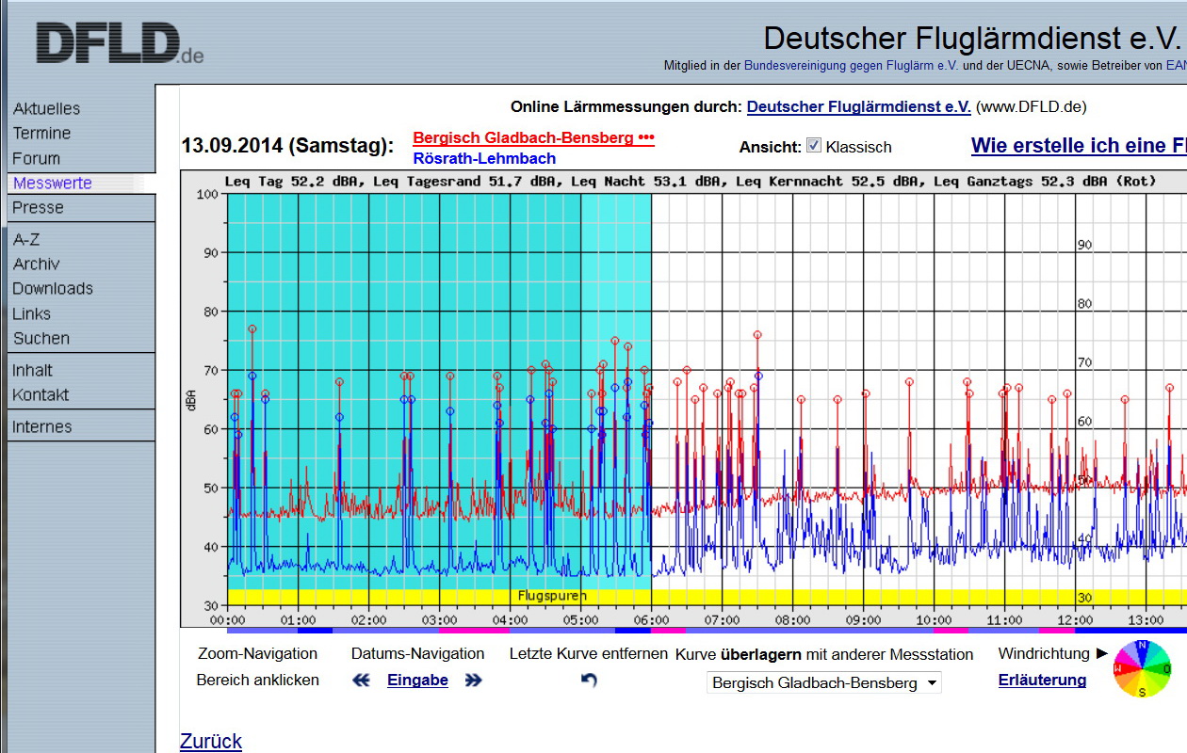This screenshot has height=753, width=1187.
Task: Click the DFLD.de logo
Action: click(x=119, y=43)
